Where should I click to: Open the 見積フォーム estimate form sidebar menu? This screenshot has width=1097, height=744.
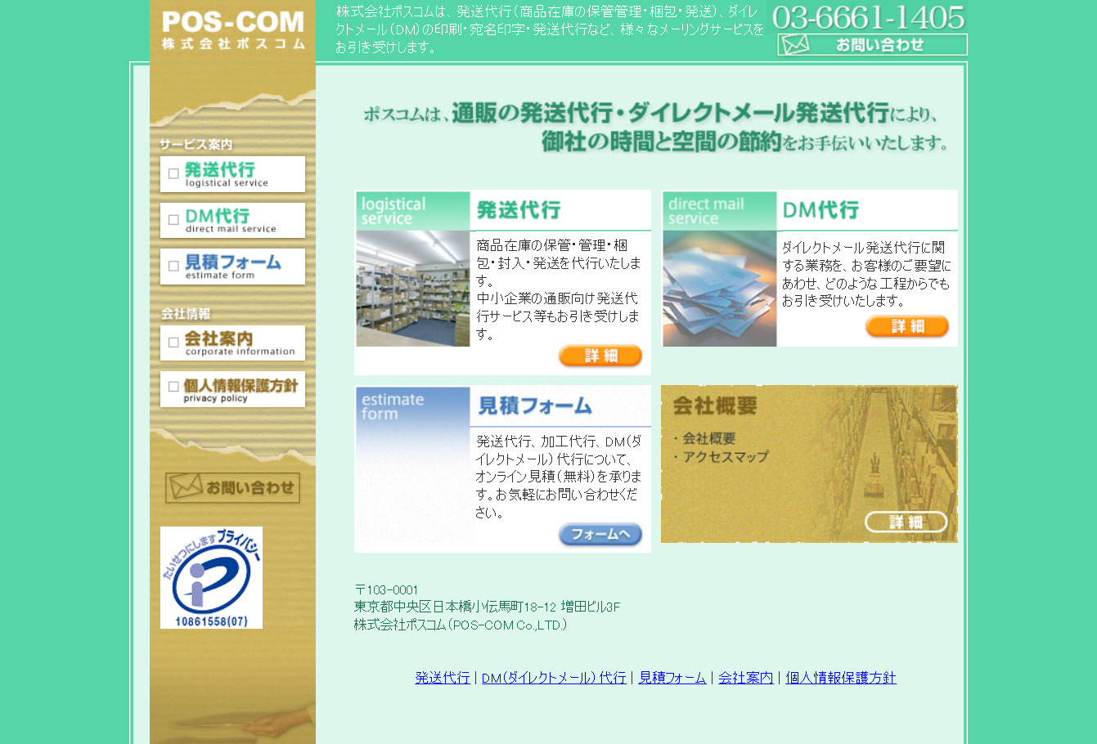(x=232, y=267)
